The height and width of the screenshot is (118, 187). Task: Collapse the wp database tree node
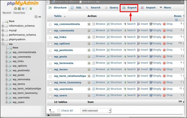tap(2, 44)
